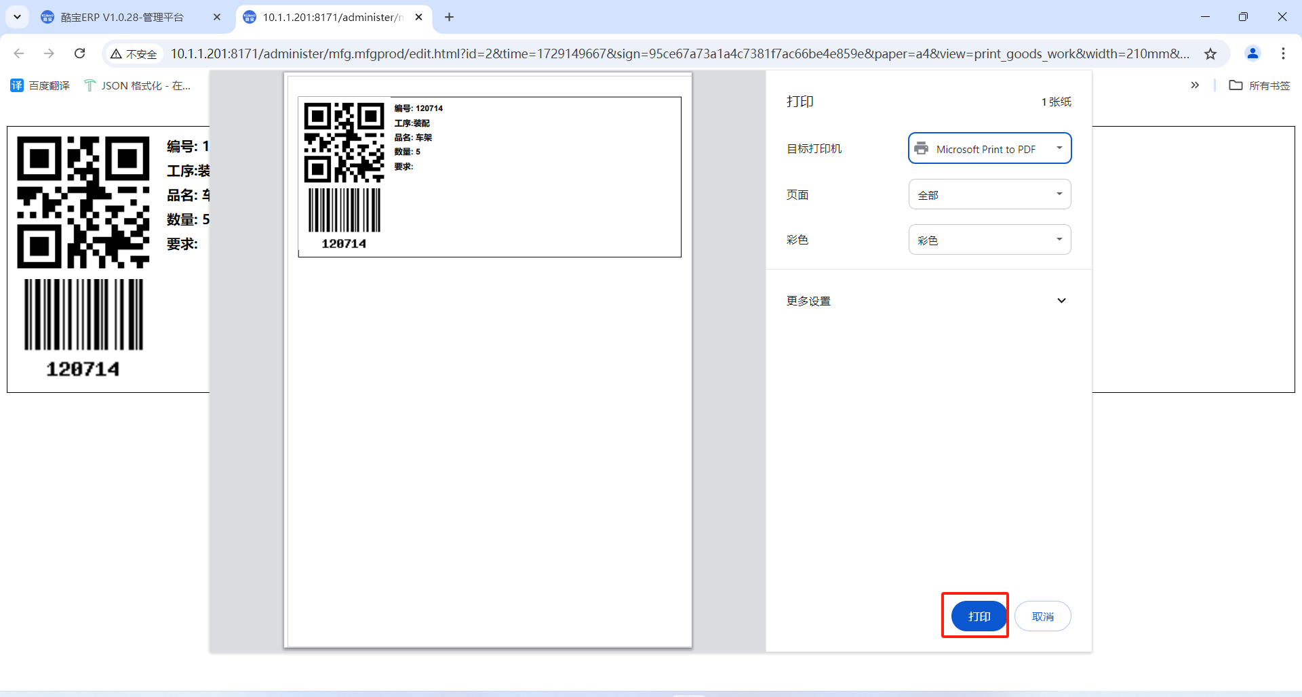This screenshot has height=697, width=1302.
Task: Click the print preview page thumbnail
Action: click(488, 360)
